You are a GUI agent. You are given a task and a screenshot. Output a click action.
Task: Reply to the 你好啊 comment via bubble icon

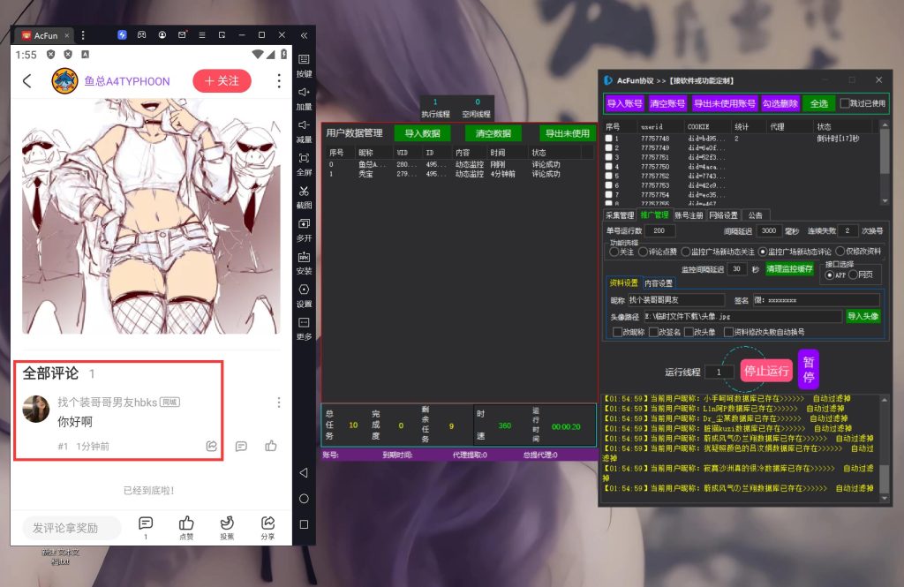click(242, 447)
